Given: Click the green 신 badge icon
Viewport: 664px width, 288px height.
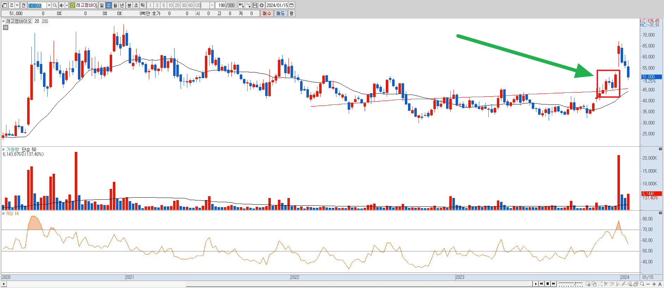Looking at the screenshot, I should pos(72,5).
